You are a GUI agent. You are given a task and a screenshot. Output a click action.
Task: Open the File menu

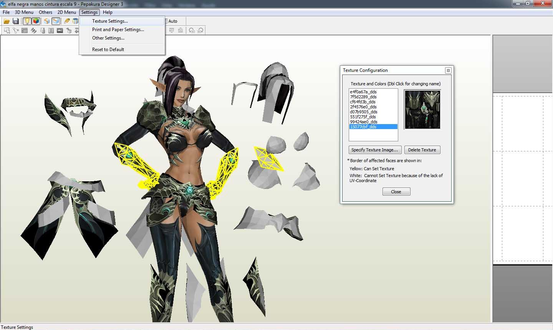coord(6,12)
